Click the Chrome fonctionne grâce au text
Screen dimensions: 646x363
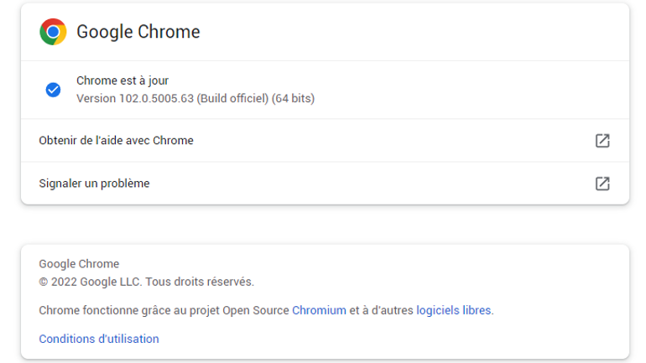112,310
